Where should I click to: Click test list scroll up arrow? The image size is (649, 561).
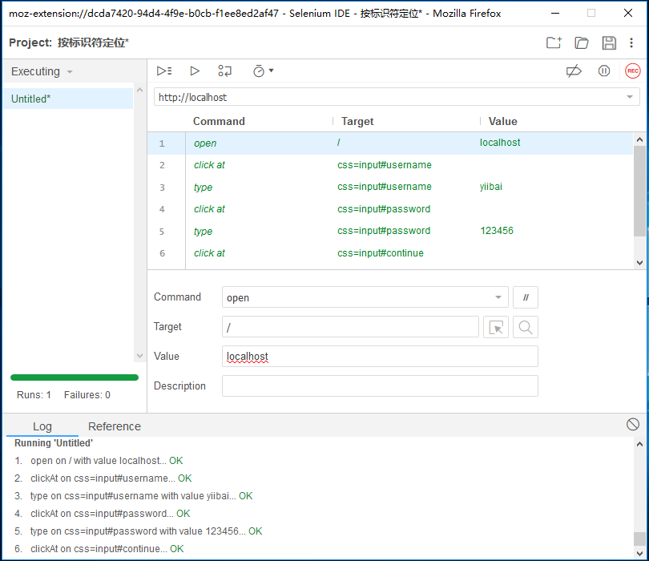pyautogui.click(x=139, y=90)
